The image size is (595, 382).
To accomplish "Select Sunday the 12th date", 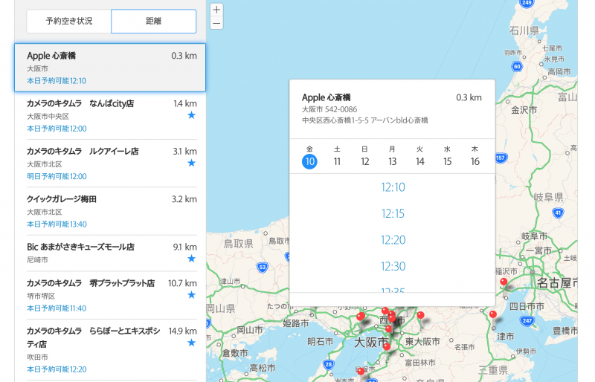I will click(x=364, y=161).
